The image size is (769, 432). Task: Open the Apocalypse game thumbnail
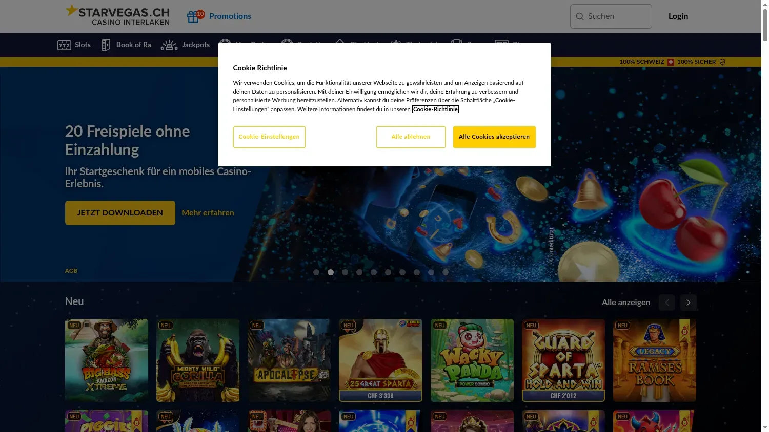(289, 360)
